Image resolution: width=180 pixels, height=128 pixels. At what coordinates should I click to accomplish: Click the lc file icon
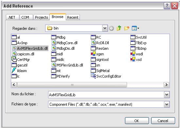[14, 76]
